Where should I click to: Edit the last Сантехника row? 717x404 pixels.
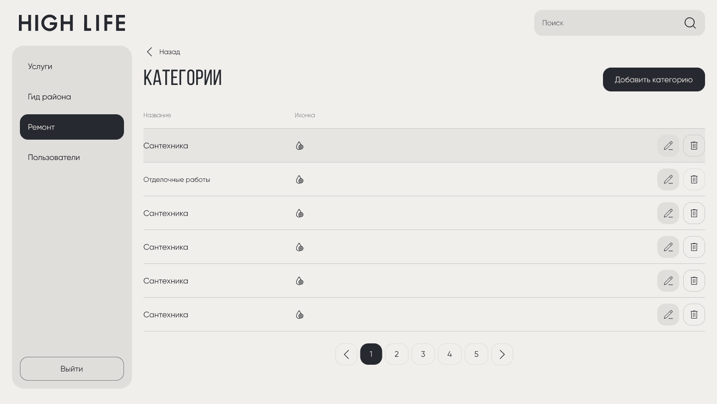[668, 315]
